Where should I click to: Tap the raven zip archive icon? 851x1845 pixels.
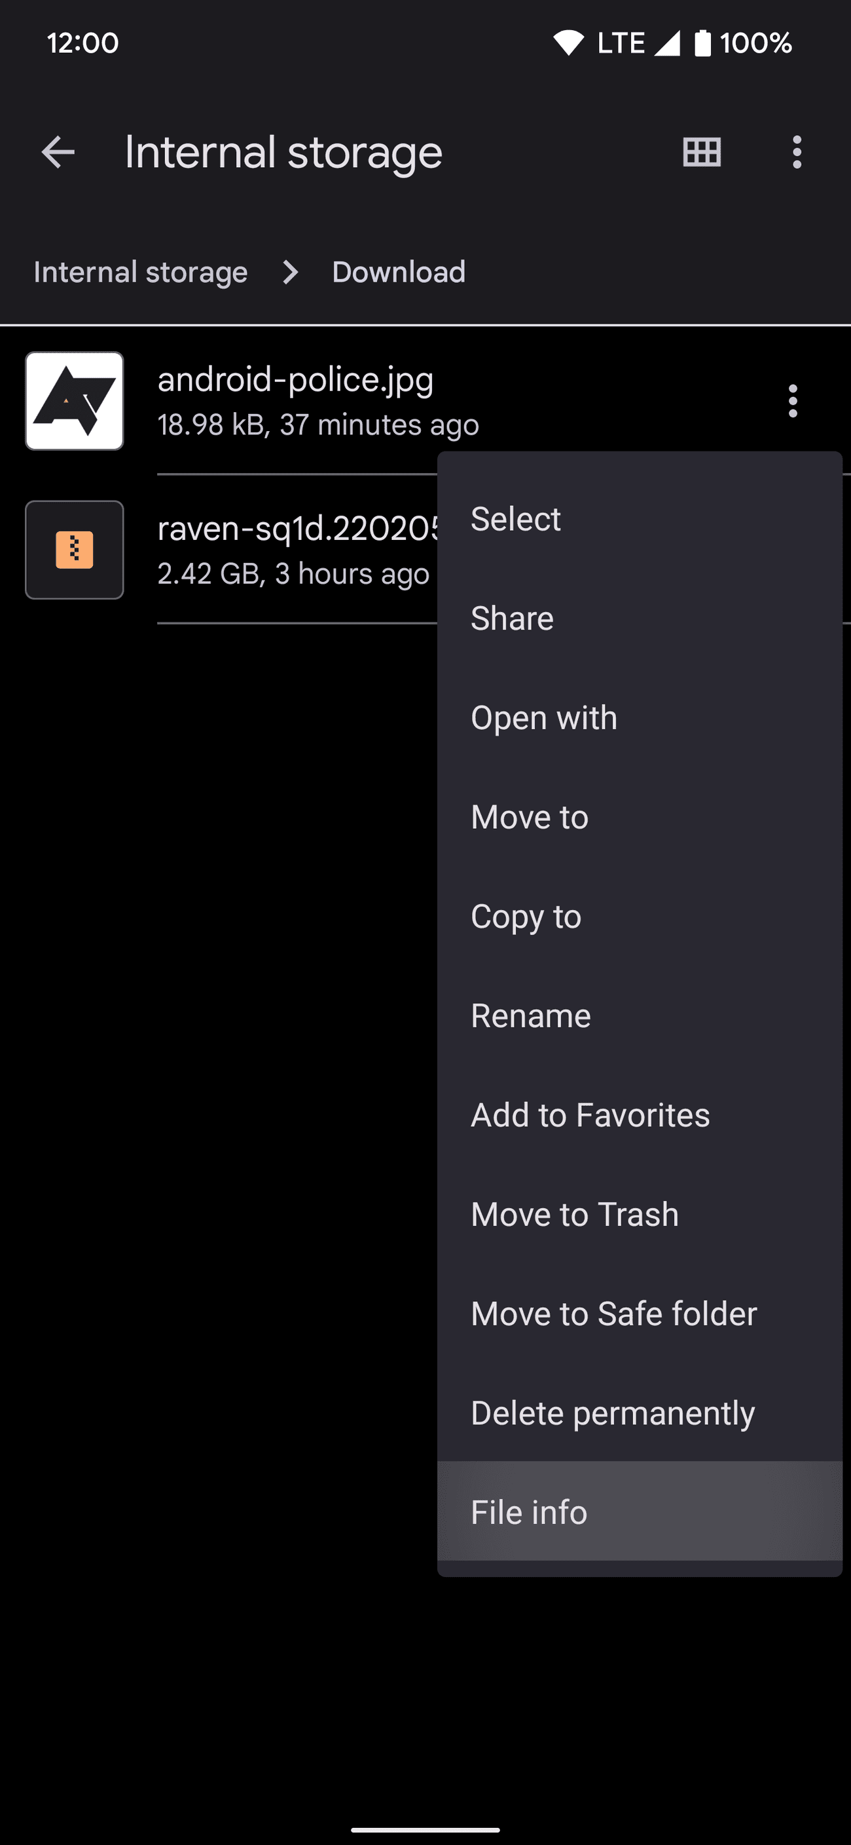click(75, 550)
